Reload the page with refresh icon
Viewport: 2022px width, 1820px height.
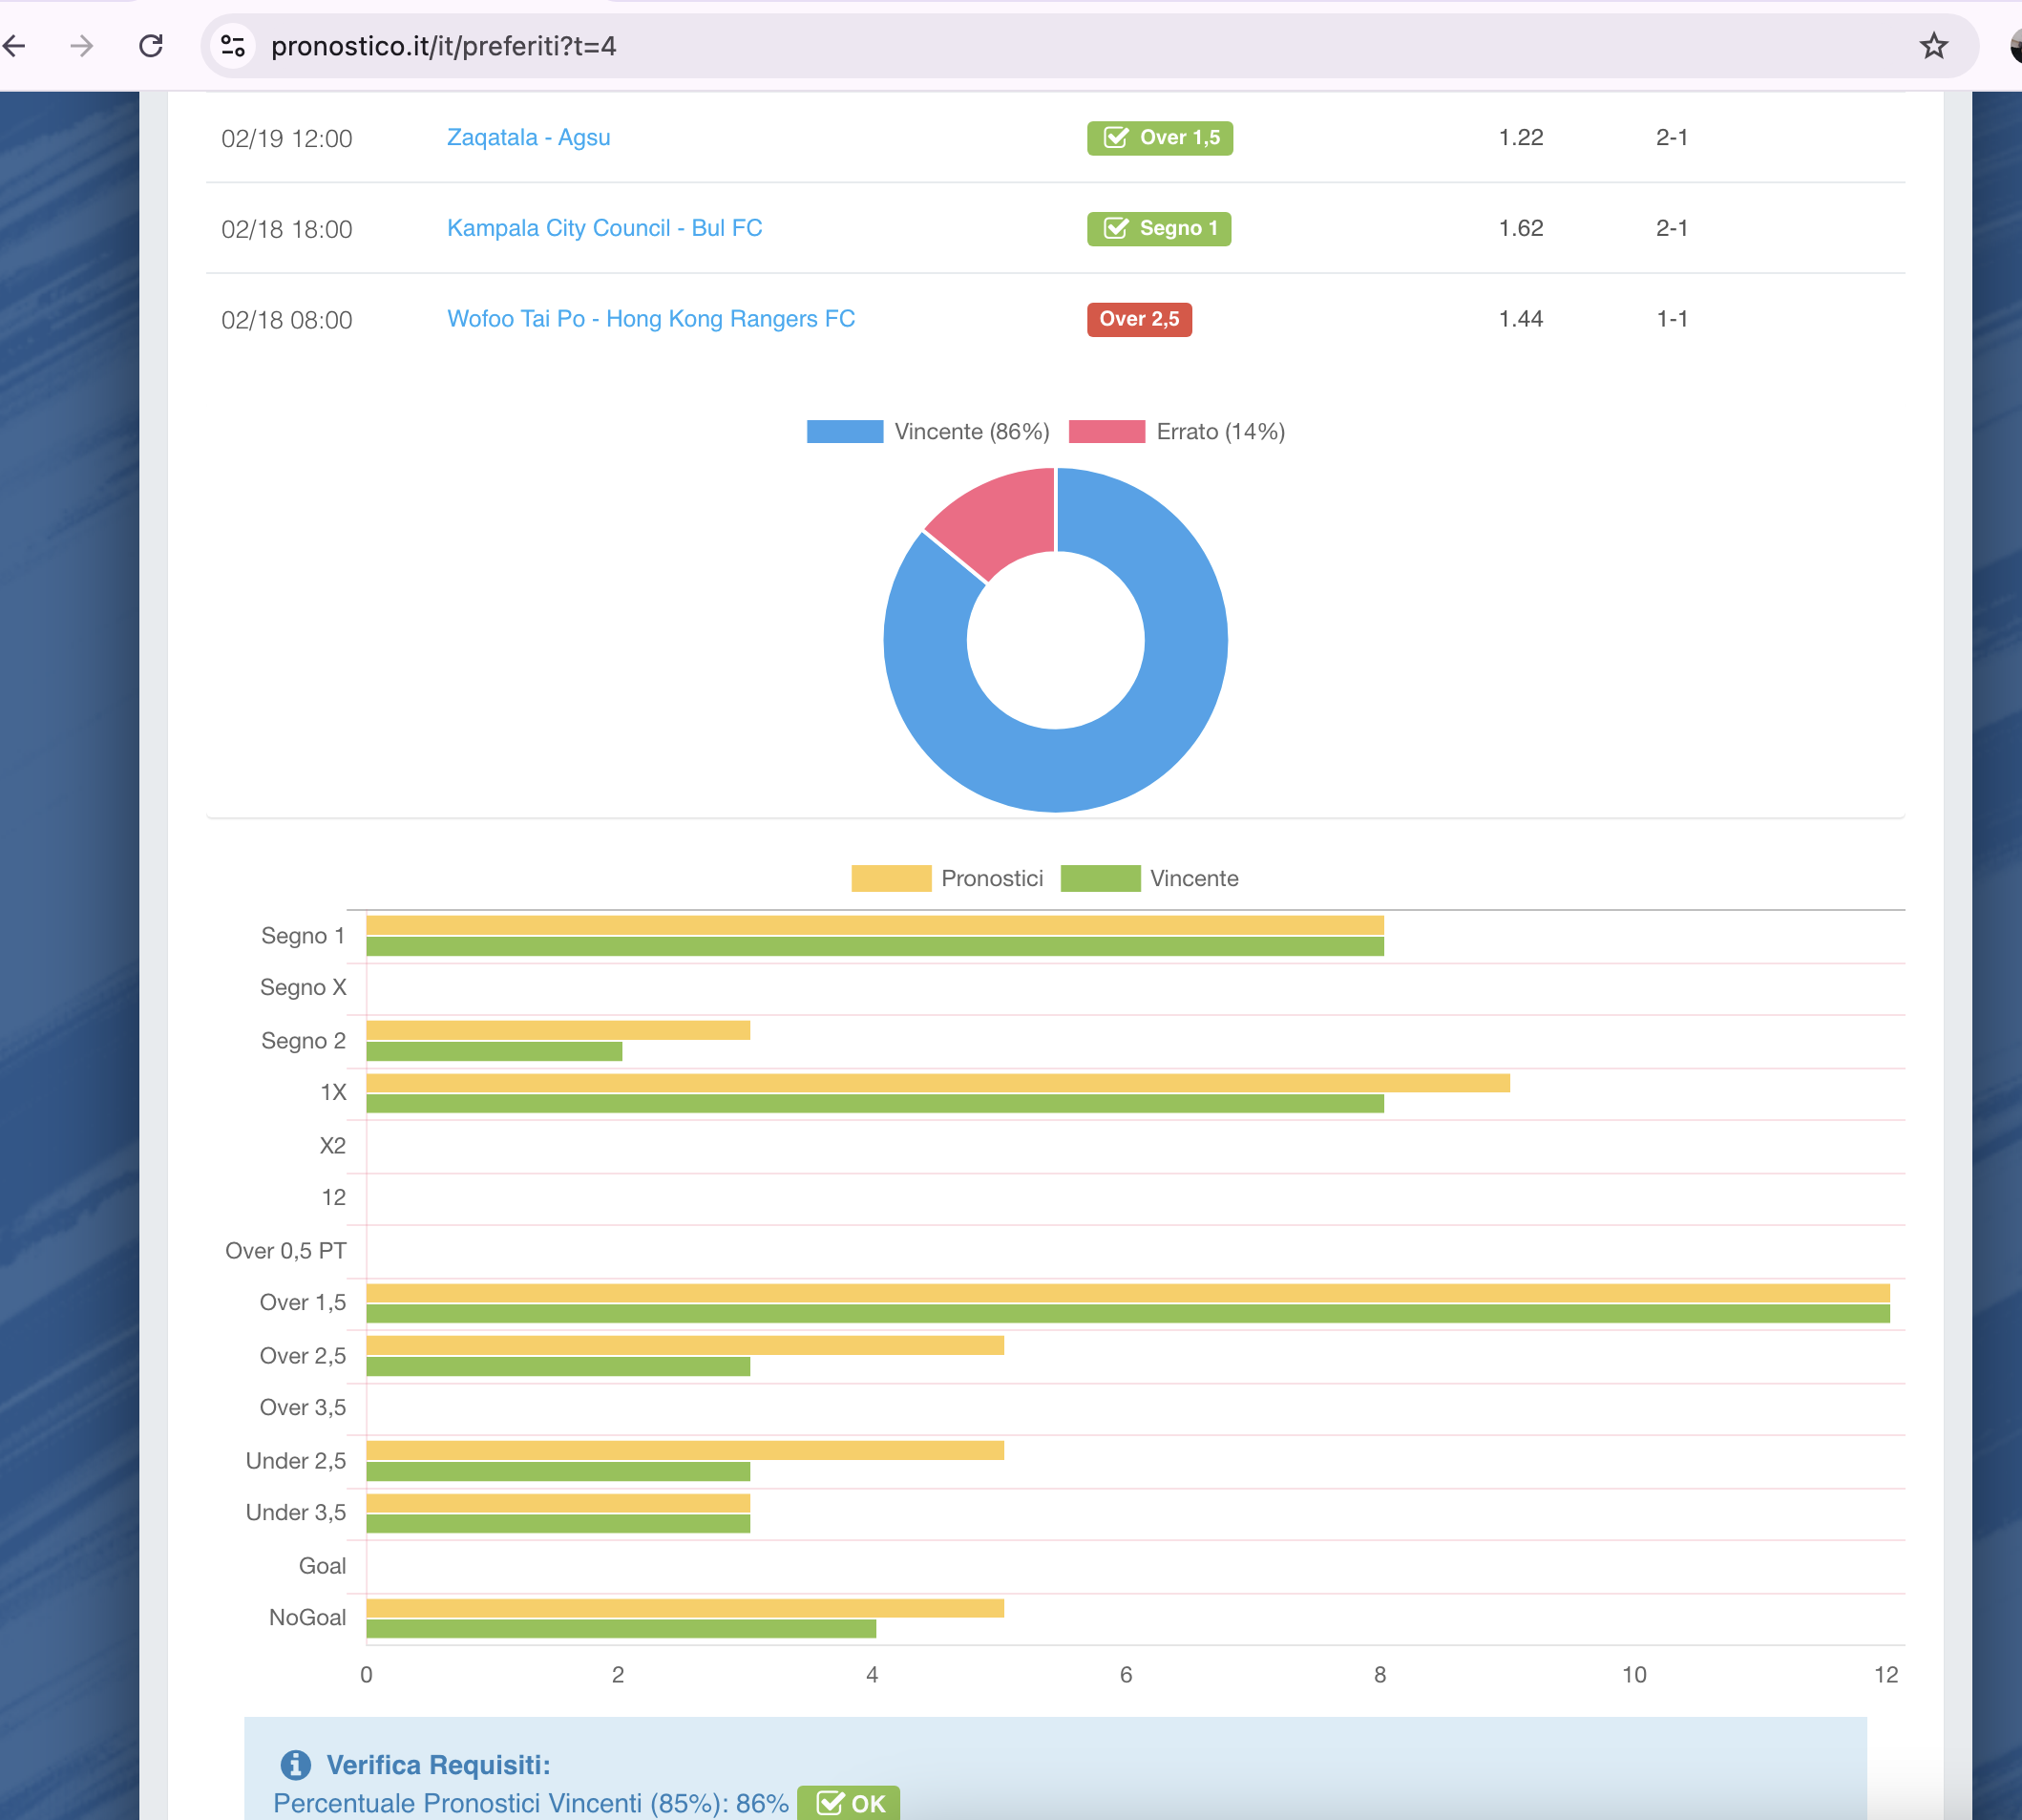(151, 46)
